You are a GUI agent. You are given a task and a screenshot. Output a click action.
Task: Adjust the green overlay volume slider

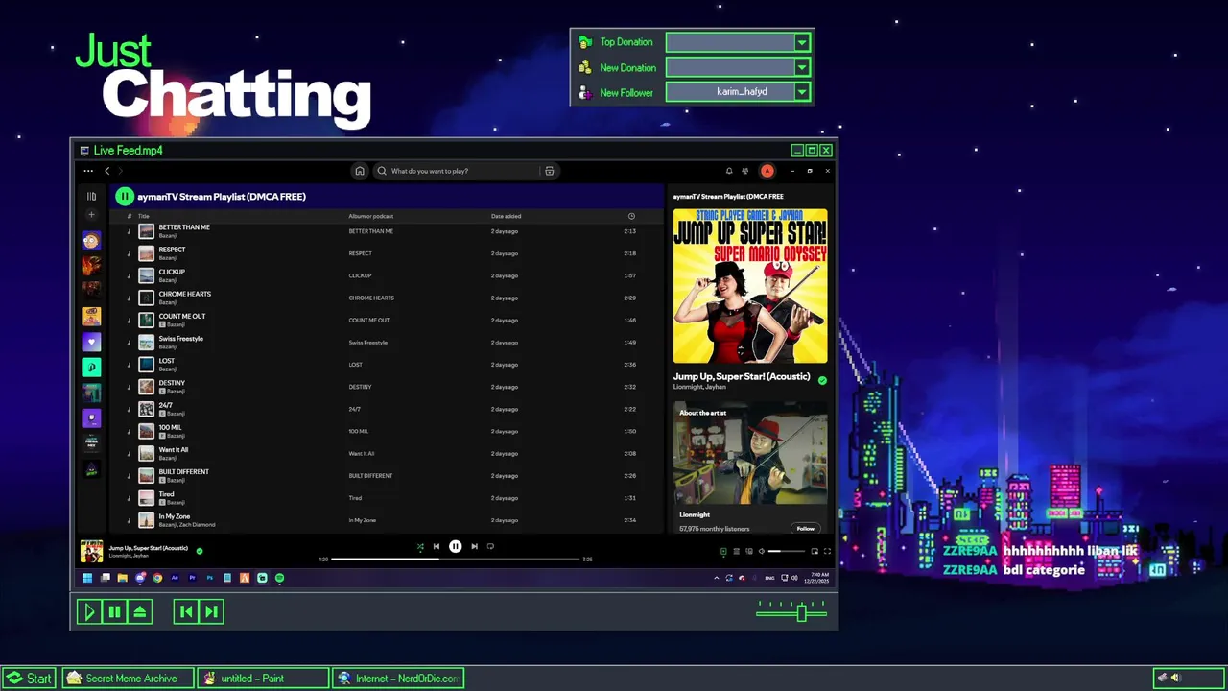coord(791,612)
